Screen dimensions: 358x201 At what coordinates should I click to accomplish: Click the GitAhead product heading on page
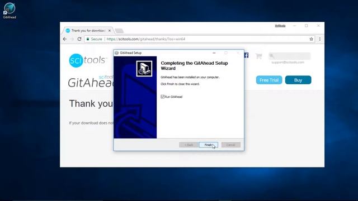[91, 83]
